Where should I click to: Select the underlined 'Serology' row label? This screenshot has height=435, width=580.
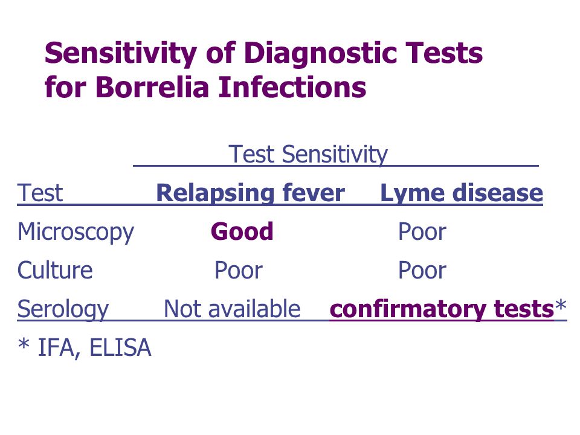click(x=63, y=309)
